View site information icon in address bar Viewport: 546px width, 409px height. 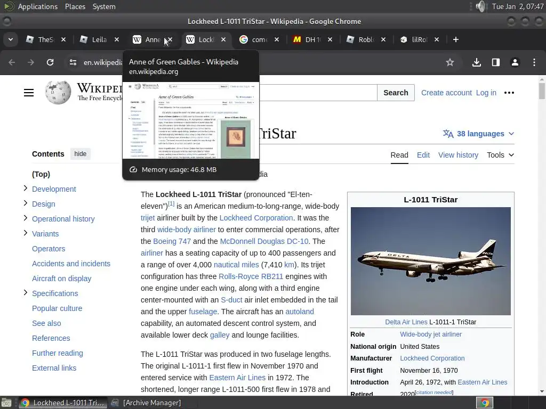coord(73,62)
